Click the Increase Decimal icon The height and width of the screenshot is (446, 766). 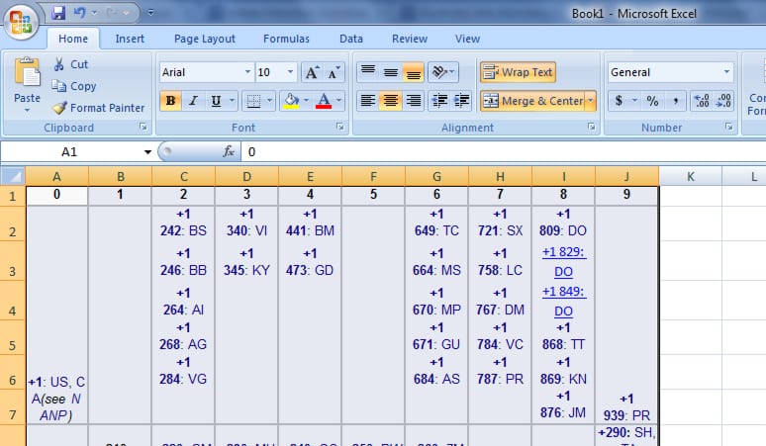(x=702, y=101)
